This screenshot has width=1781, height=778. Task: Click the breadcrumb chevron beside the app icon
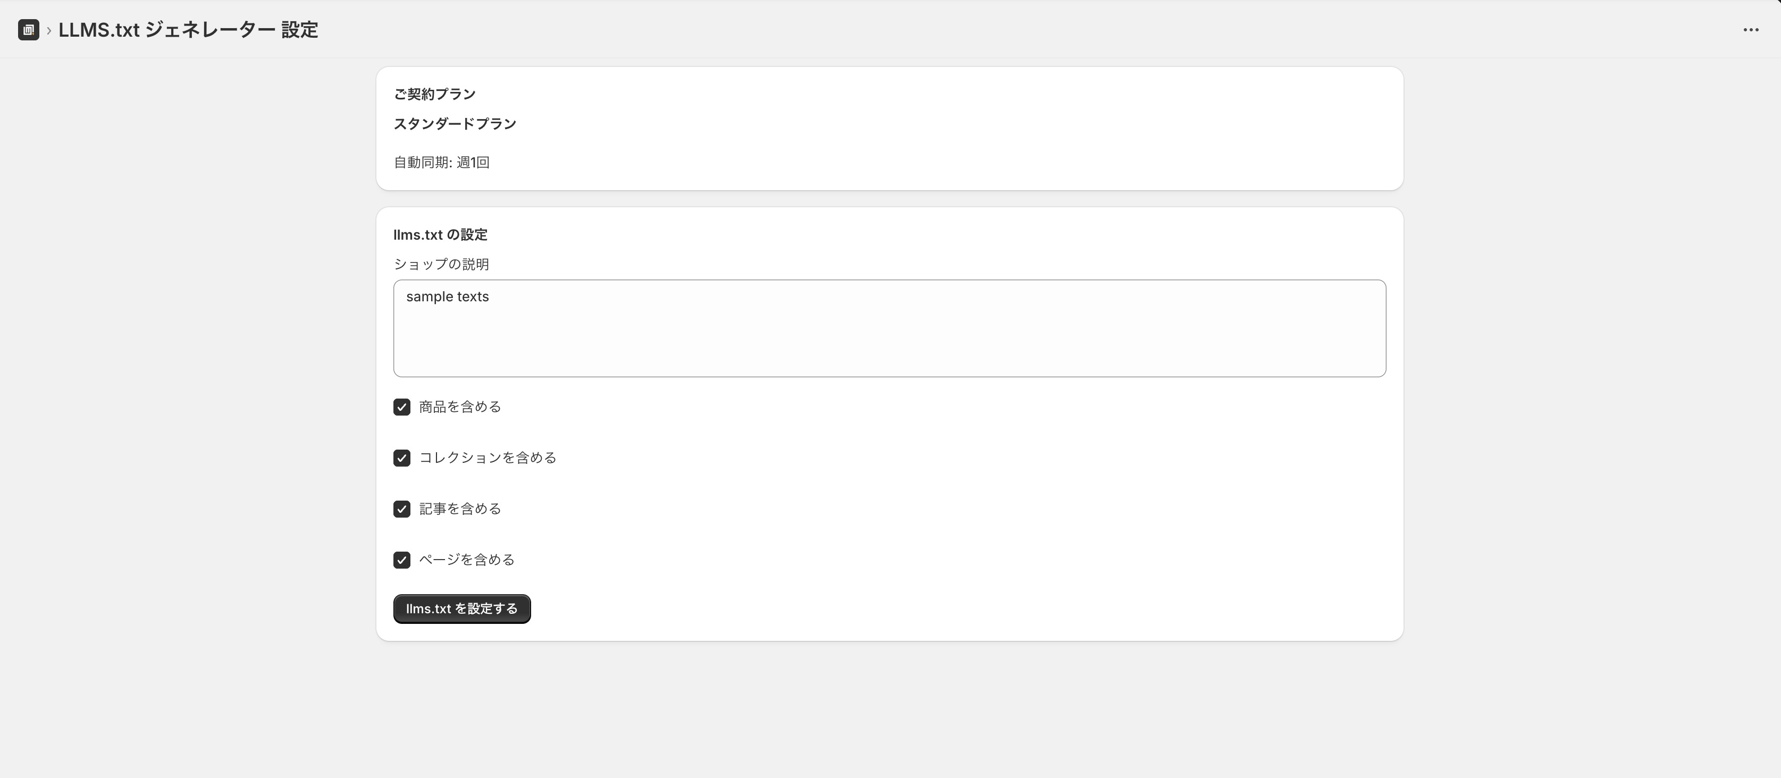click(x=49, y=30)
